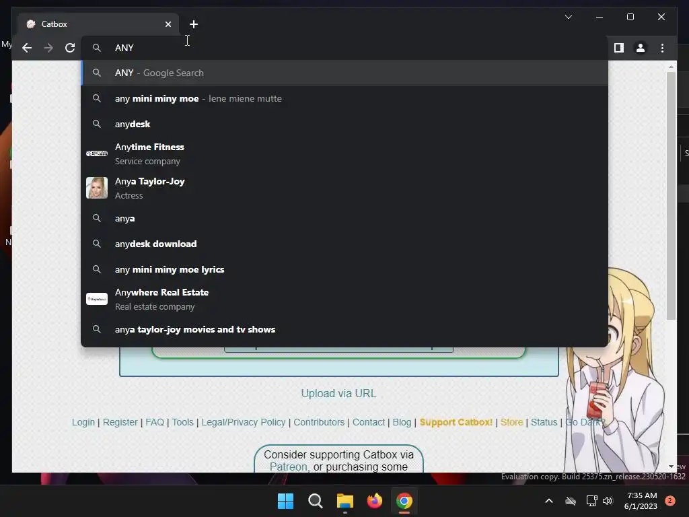Pick the 'anydesk' suggestion
The image size is (689, 517).
[344, 124]
